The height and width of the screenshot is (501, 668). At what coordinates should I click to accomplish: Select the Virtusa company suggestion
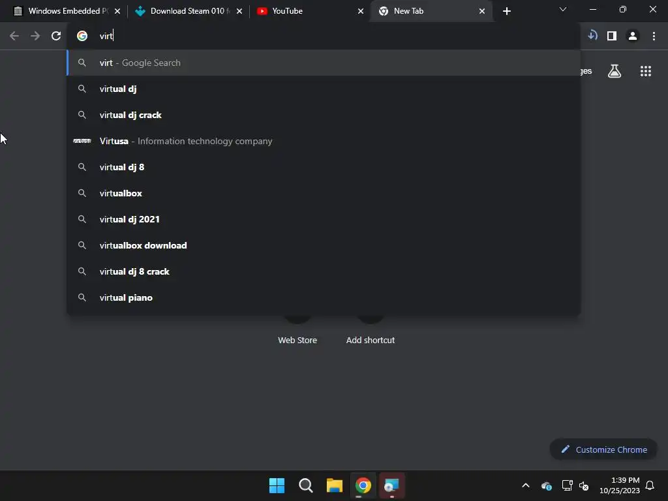click(324, 141)
